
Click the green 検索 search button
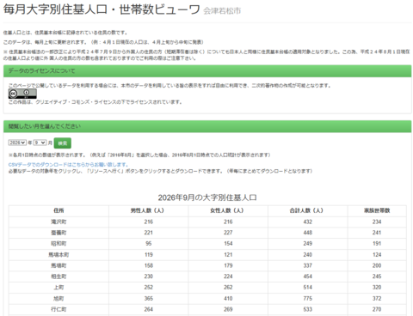pyautogui.click(x=63, y=143)
